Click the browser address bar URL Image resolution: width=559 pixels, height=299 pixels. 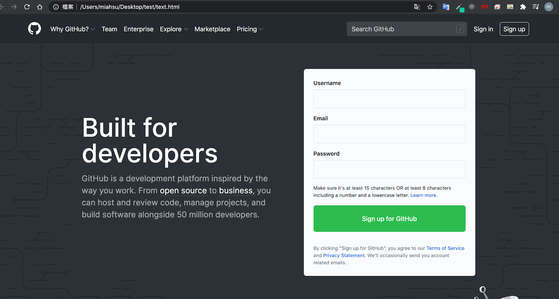coord(130,7)
